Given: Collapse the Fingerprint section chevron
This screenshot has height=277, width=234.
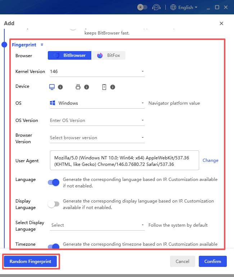Looking at the screenshot, I should [42, 45].
